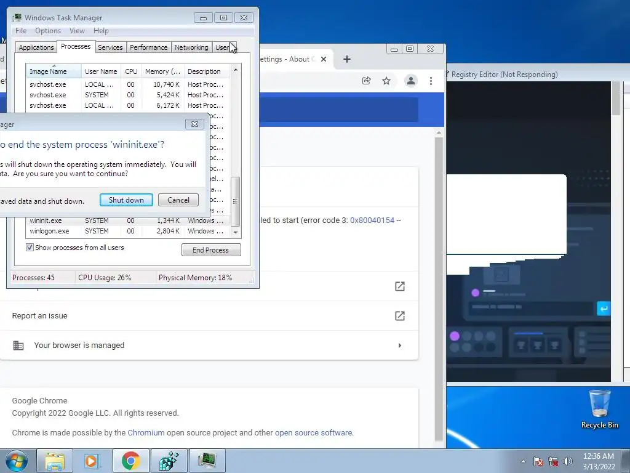Toggle Show processes from all users
630x473 pixels.
pyautogui.click(x=30, y=248)
